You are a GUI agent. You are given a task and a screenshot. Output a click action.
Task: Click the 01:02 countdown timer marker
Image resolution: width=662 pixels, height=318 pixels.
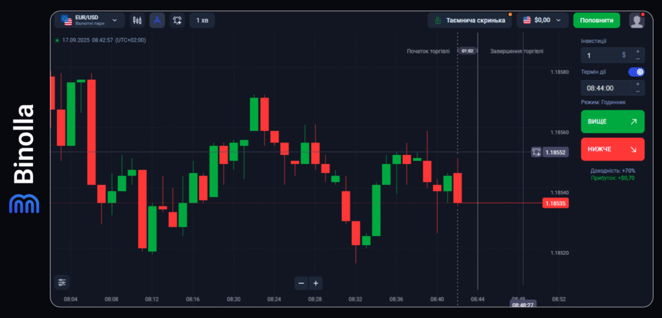[x=466, y=50]
